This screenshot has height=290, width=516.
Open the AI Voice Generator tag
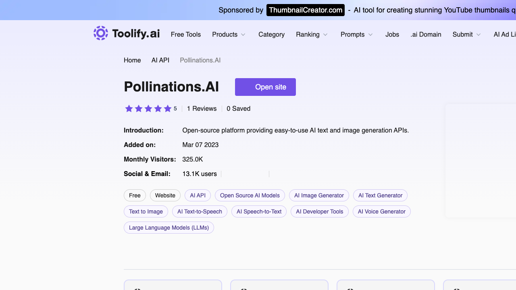coord(382,211)
